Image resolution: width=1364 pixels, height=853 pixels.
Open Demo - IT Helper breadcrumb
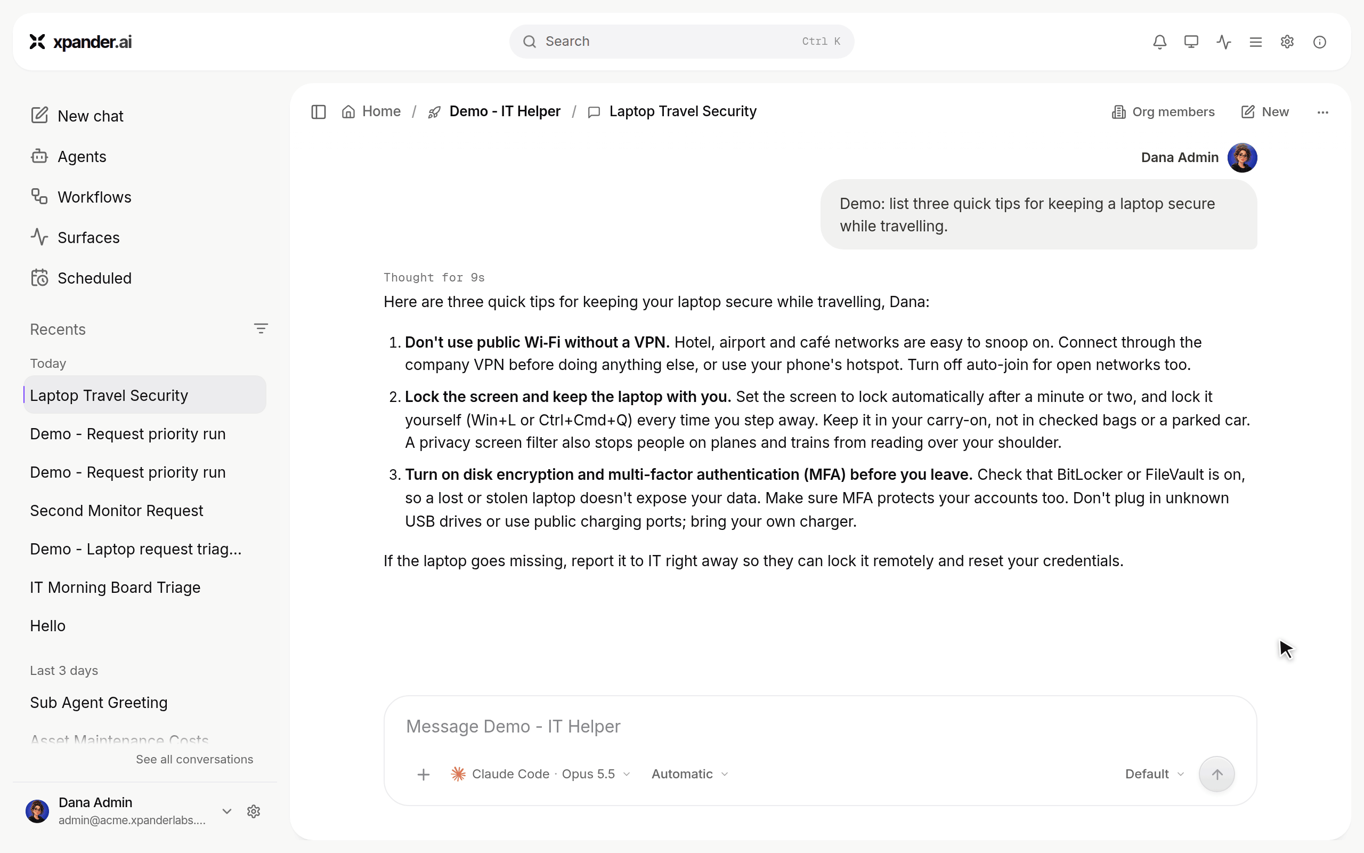point(494,112)
